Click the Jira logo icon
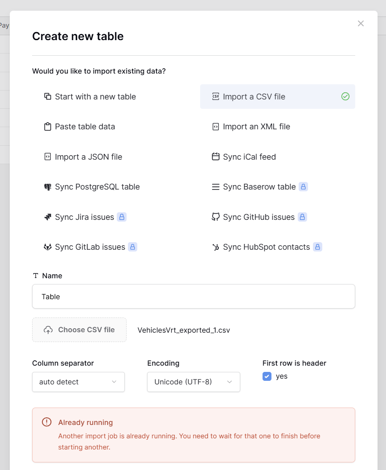Viewport: 386px width, 470px height. [48, 217]
